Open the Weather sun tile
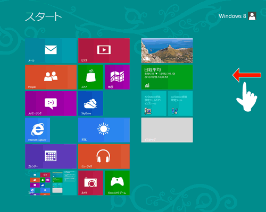Screen dimensions: 266x212 (x=104, y=130)
